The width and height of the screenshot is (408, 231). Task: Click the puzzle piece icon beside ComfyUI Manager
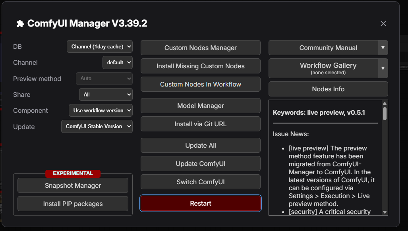20,24
